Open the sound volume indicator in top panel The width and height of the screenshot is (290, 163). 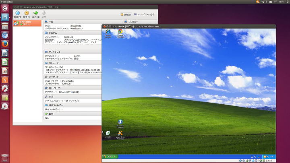tap(275, 2)
